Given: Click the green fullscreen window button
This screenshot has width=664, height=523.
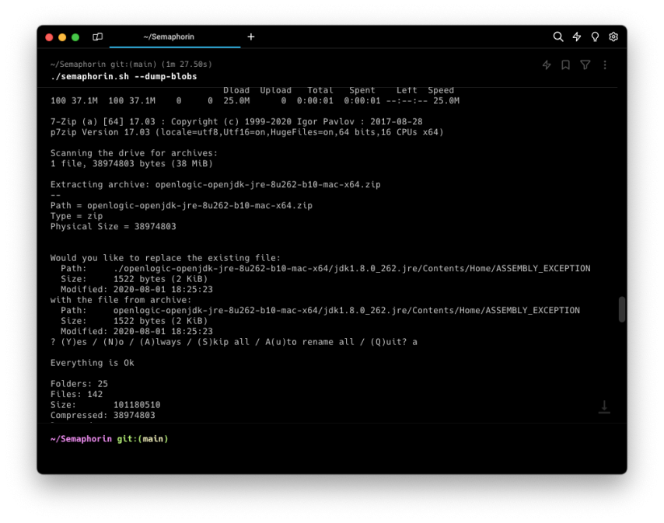Looking at the screenshot, I should [x=75, y=37].
